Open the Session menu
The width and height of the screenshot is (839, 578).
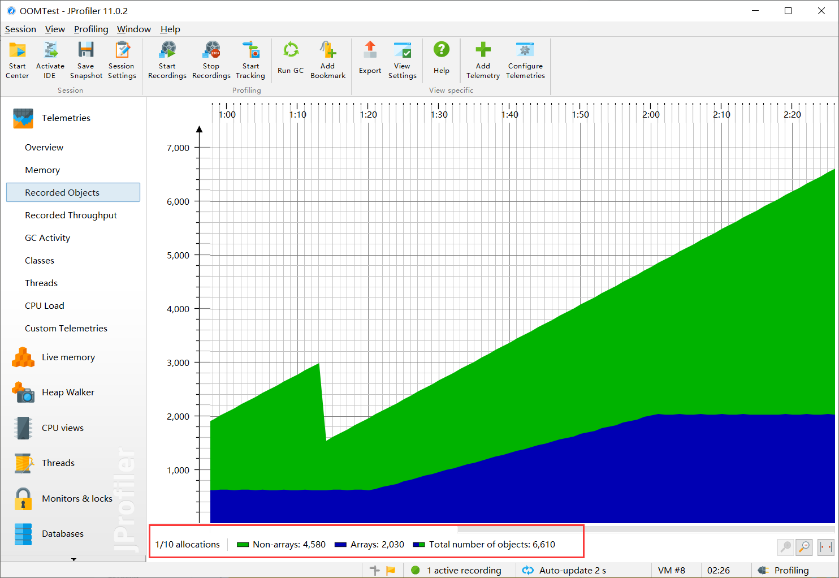20,29
